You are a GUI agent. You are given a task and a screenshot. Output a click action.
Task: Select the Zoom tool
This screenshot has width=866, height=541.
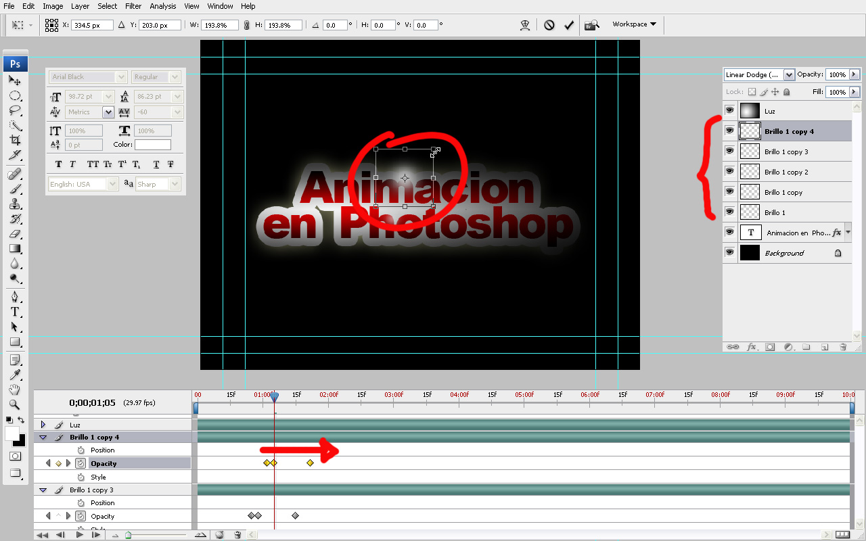(x=15, y=405)
